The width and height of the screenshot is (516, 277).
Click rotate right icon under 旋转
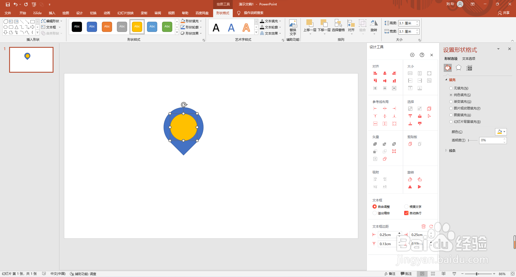420,179
